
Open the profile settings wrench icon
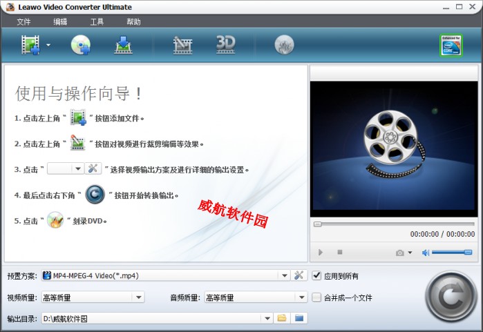point(299,275)
